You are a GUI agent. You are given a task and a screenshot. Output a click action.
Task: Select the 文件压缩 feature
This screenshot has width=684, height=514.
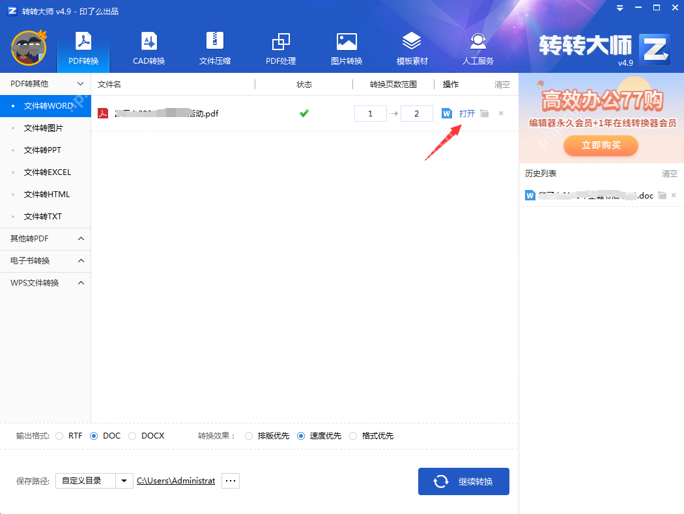214,48
